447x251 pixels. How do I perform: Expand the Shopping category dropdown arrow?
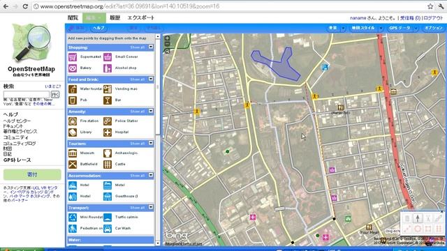pyautogui.click(x=151, y=47)
